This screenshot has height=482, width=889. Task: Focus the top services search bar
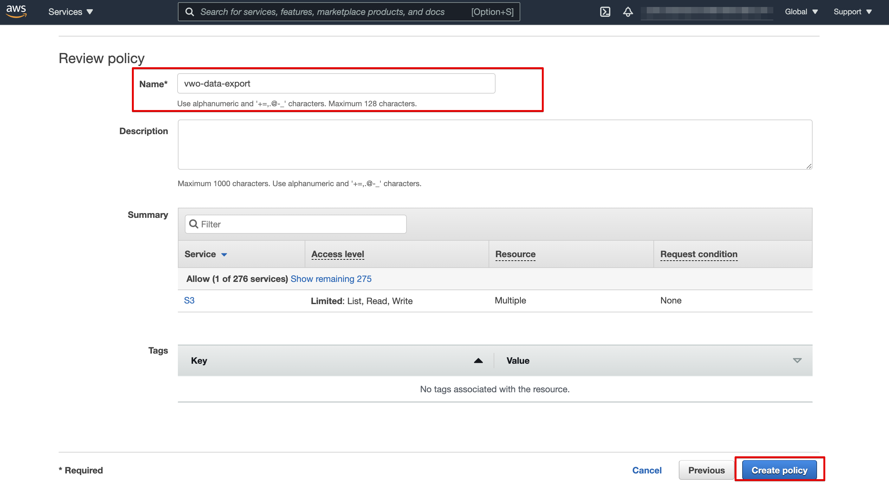[x=349, y=12]
